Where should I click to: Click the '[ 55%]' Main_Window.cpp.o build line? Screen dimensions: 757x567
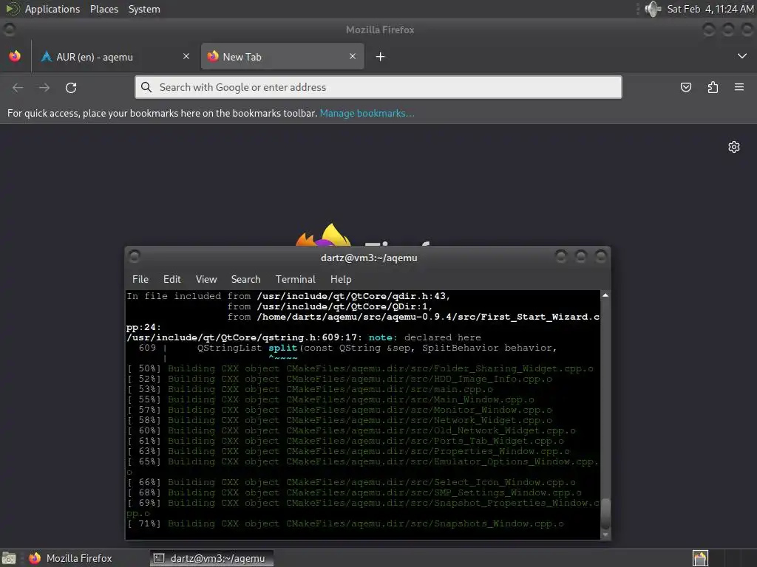[x=330, y=399]
